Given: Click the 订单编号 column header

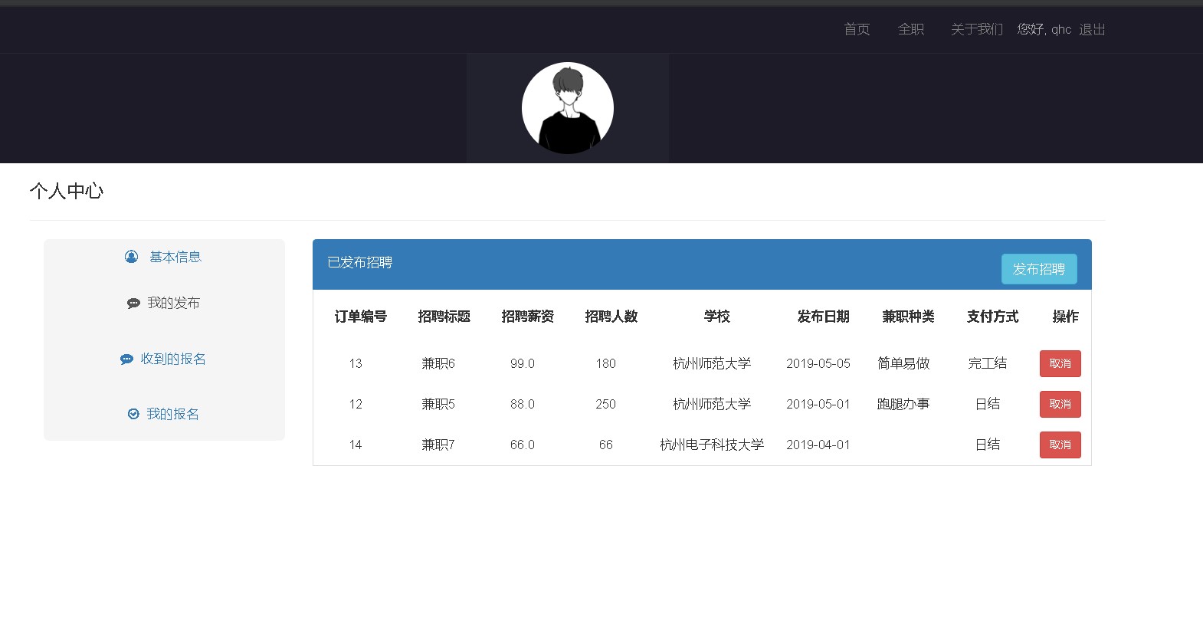Looking at the screenshot, I should tap(361, 317).
